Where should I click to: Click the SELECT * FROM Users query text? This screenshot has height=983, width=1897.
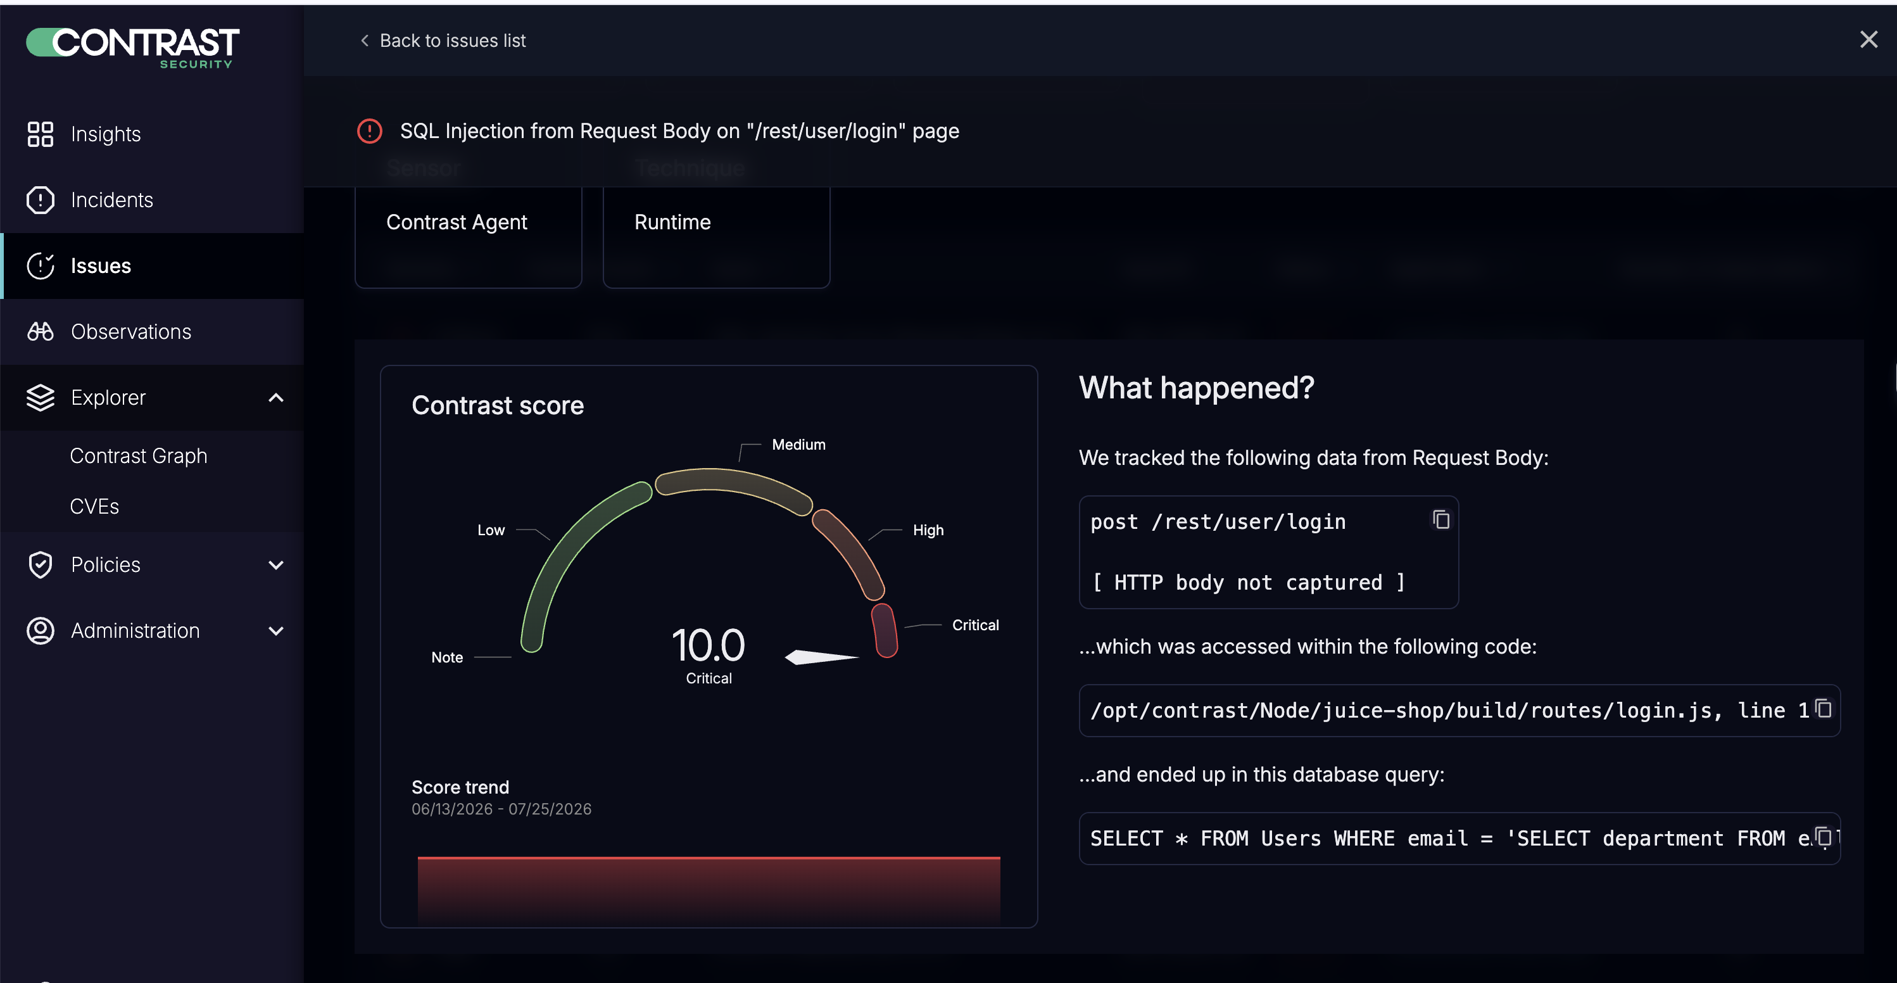coord(1449,839)
